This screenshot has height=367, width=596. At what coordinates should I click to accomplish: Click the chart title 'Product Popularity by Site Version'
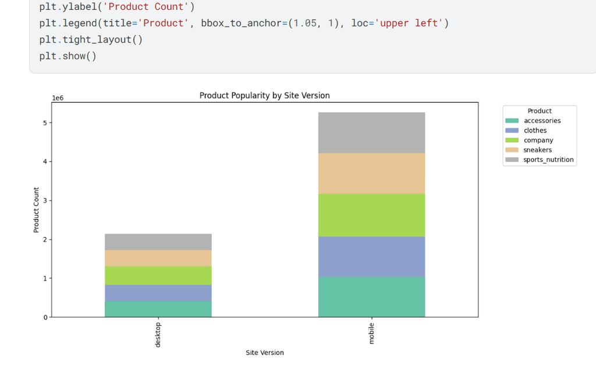coord(264,95)
